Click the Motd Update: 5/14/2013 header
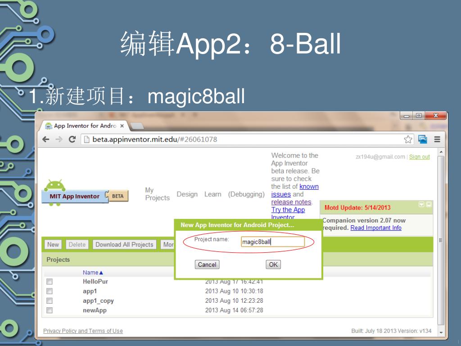 tap(357, 208)
